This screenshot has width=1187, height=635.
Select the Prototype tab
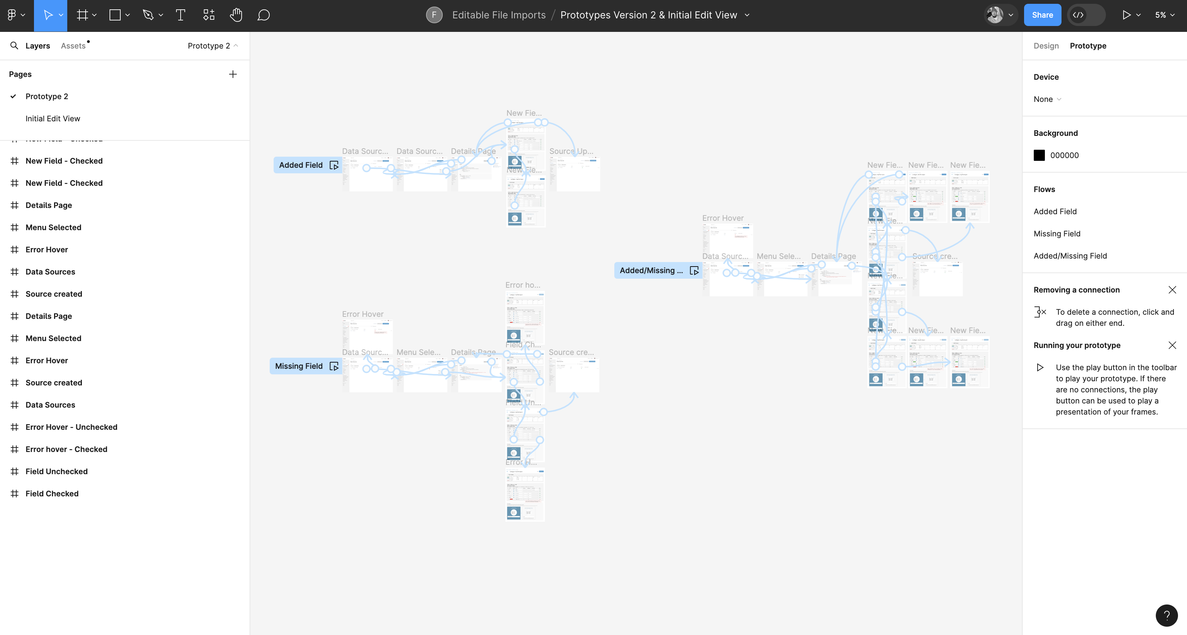[1088, 46]
